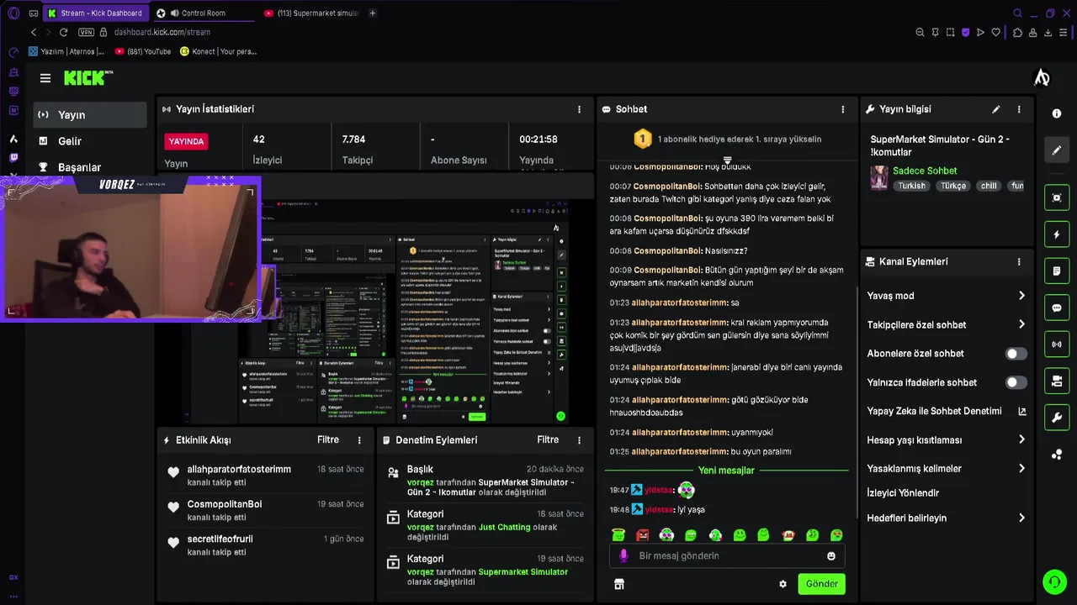Open Yapay Zeka ile Sohbet Denetimi
Screen dimensions: 1077x605
946,411
